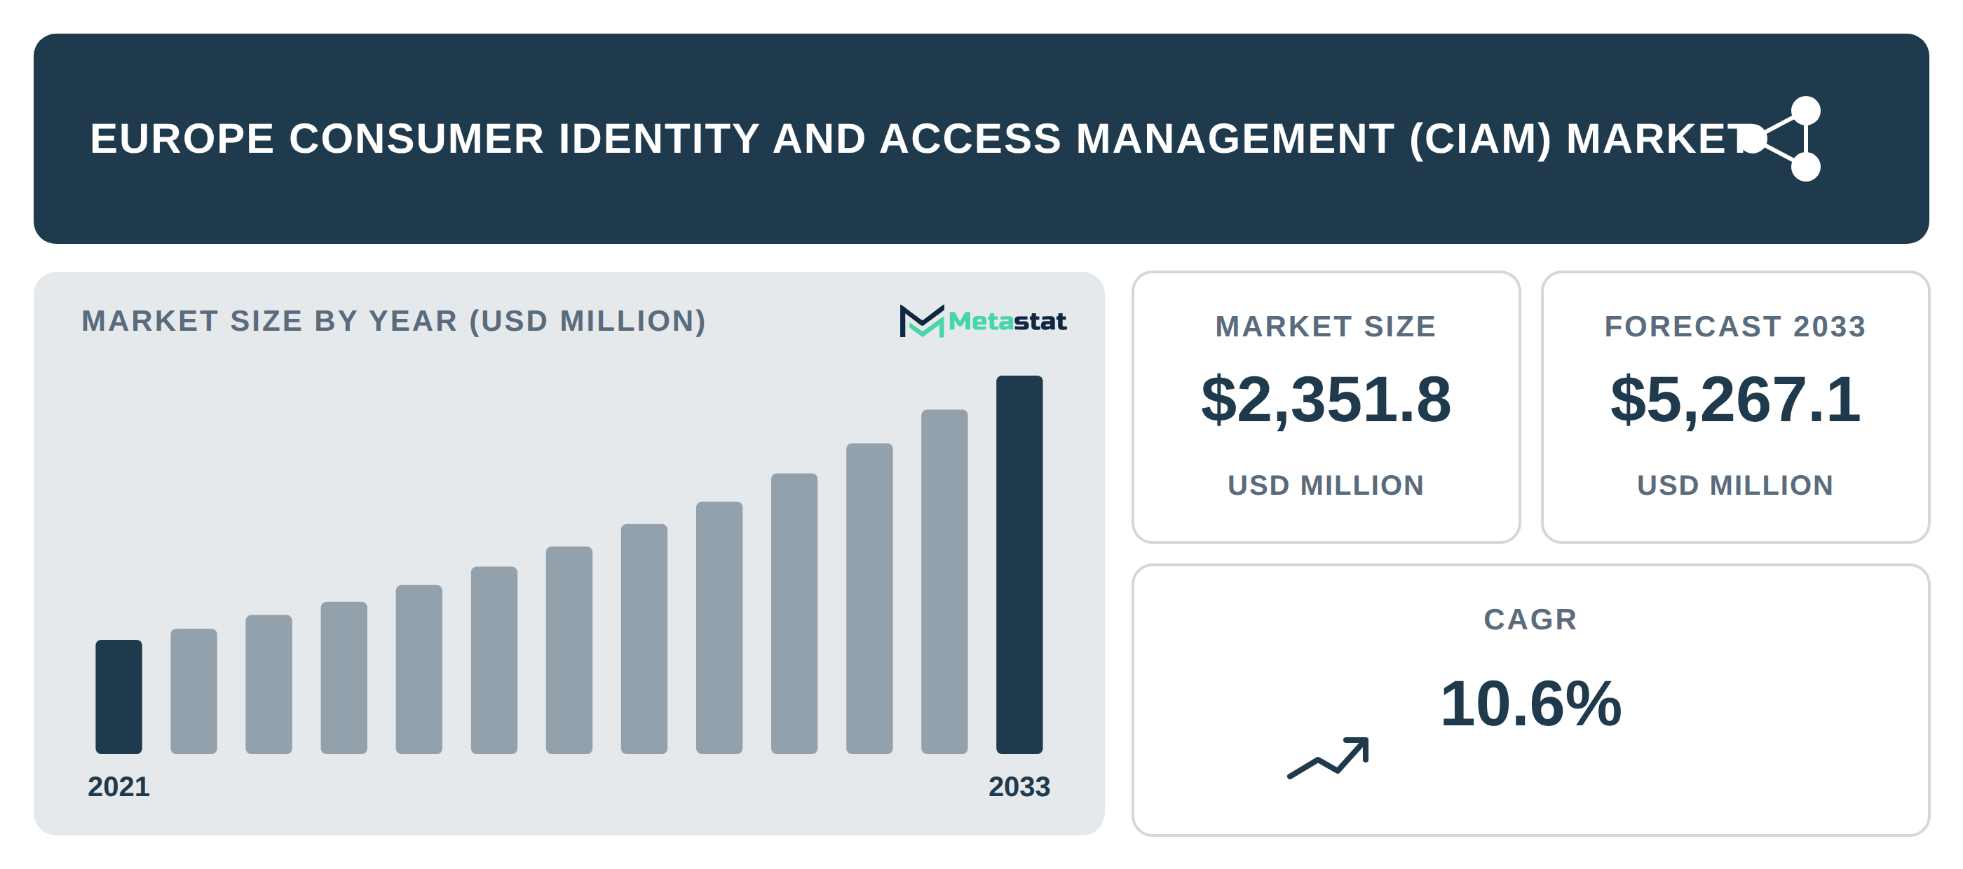Click the FORECAST 2033 card label

click(x=1735, y=326)
